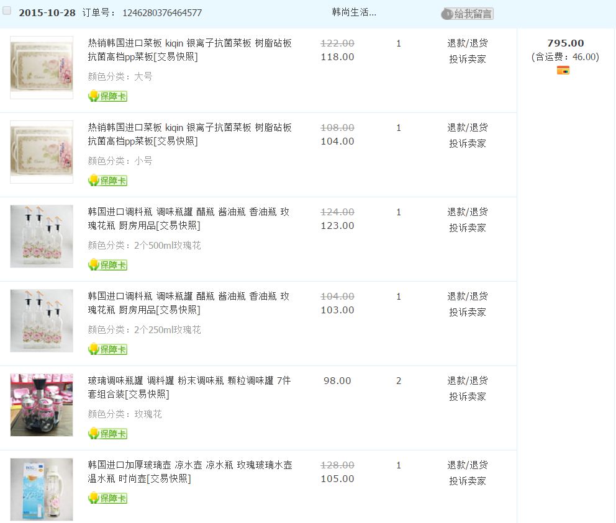Screen dimensions: 616x523
Task: Open the glass water jug thumbnail
Action: point(42,489)
